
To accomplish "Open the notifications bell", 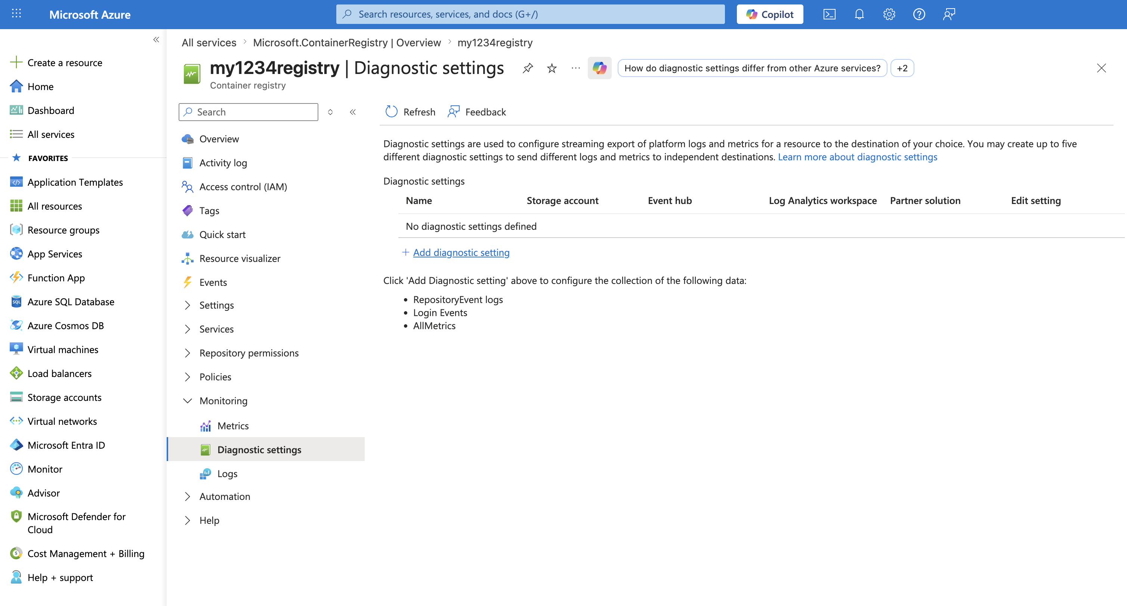I will [859, 15].
